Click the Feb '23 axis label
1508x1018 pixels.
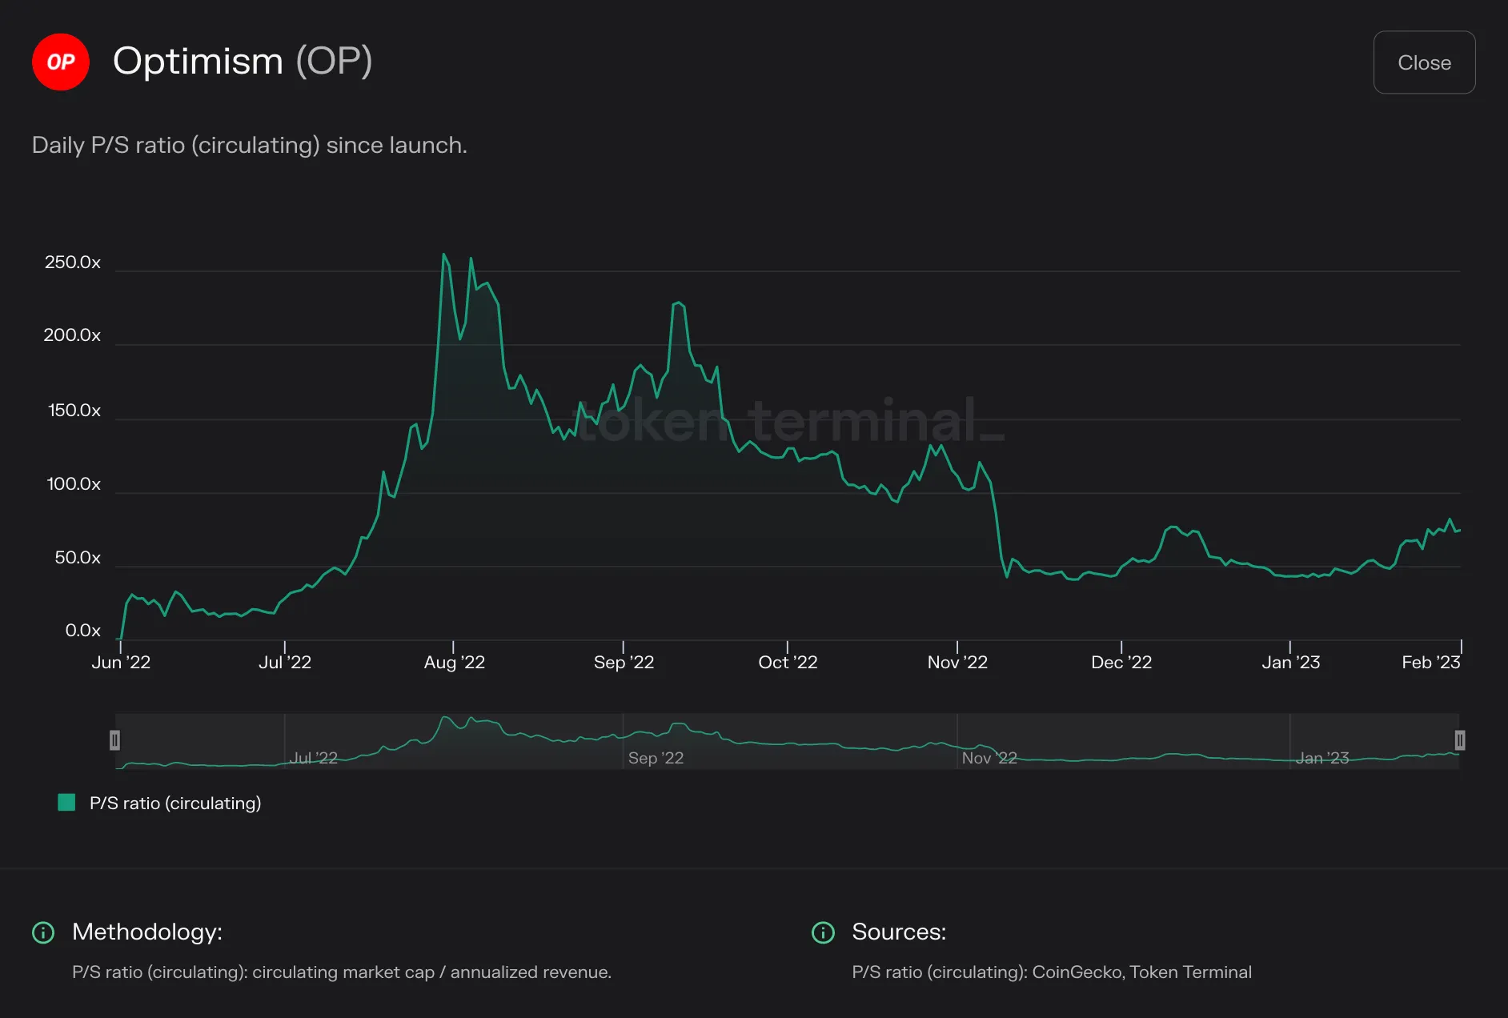coord(1430,662)
